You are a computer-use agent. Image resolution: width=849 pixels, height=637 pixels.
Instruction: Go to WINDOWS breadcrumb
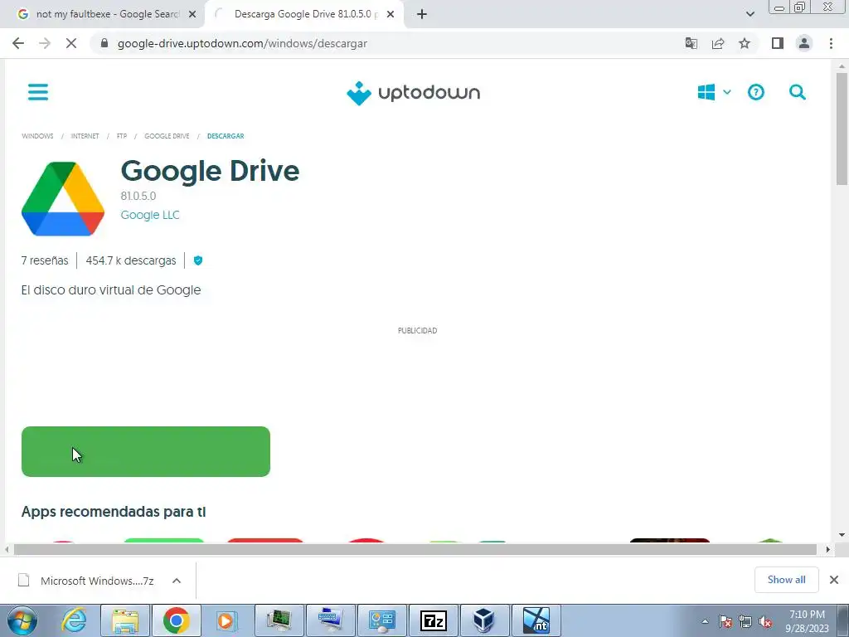coord(37,136)
